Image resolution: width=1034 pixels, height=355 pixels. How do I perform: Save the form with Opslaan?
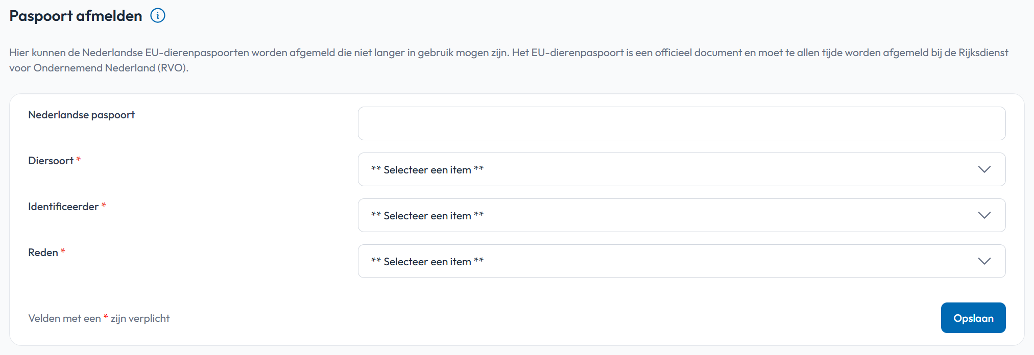(x=973, y=318)
